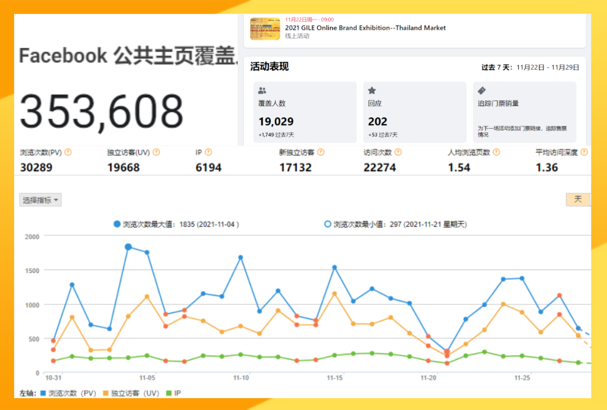Click the ticket tag icon above 追踪门票销量
This screenshot has height=410, width=607.
click(481, 90)
